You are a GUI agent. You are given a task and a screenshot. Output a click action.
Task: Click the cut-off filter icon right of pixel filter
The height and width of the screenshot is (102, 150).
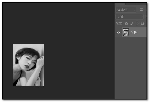coord(146,9)
